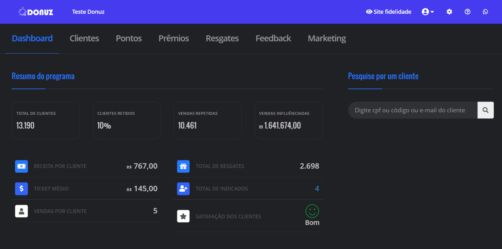
Task: Click the gift icon next to Total de Resgates
Action: 183,166
